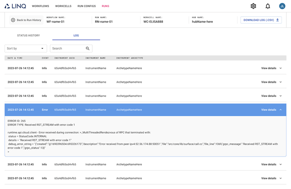Click the JL user avatar
This screenshot has height=189, width=291.
tap(282, 6)
